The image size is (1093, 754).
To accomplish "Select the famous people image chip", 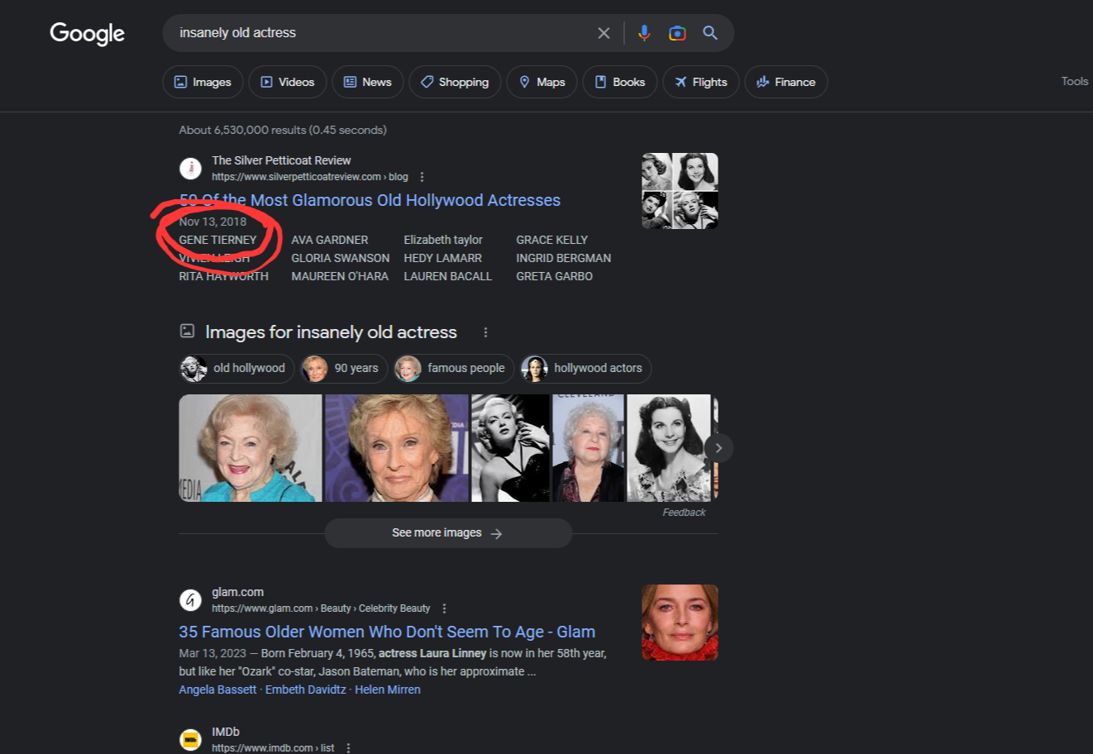I will [x=454, y=368].
